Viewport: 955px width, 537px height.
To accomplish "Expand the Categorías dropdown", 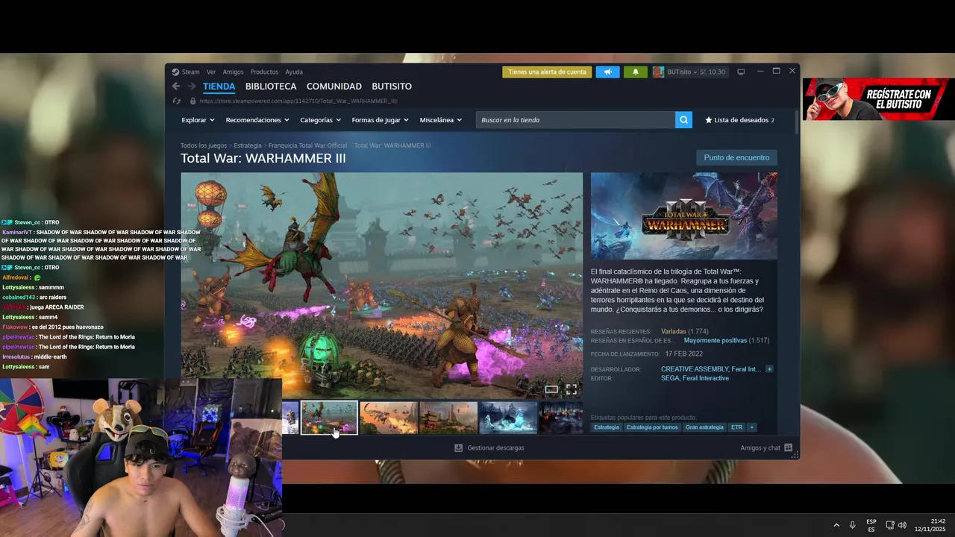I will point(320,120).
